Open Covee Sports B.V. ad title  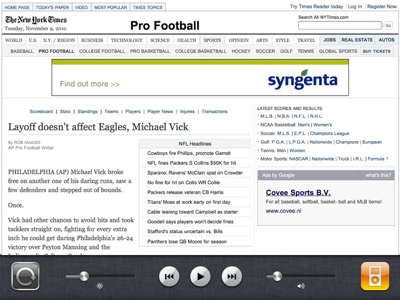[298, 193]
